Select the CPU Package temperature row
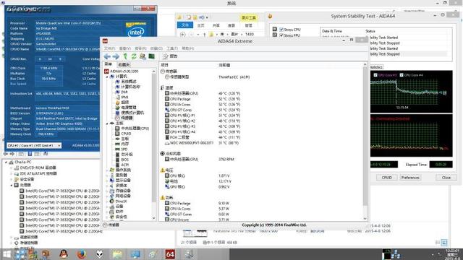 pos(203,99)
